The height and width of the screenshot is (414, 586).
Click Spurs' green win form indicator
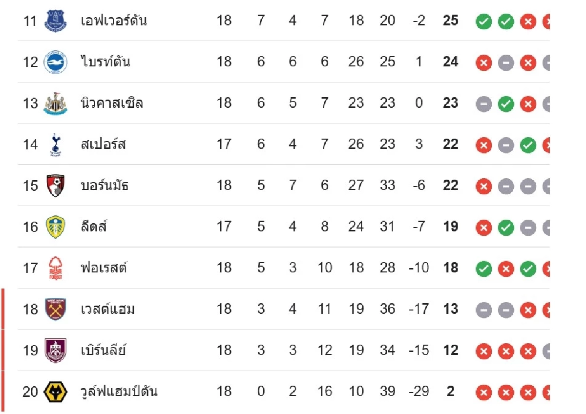[x=528, y=145]
